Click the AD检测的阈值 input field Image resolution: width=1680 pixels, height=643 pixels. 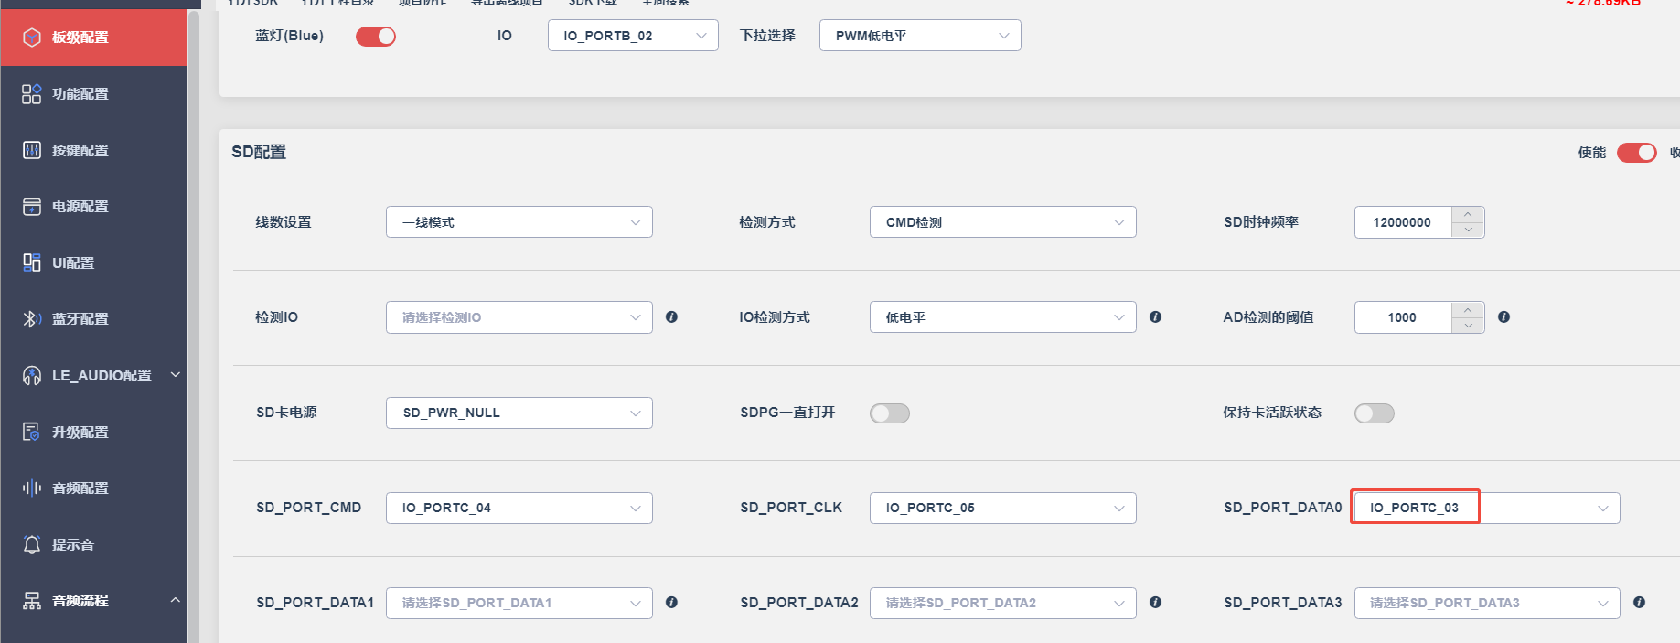(1403, 317)
